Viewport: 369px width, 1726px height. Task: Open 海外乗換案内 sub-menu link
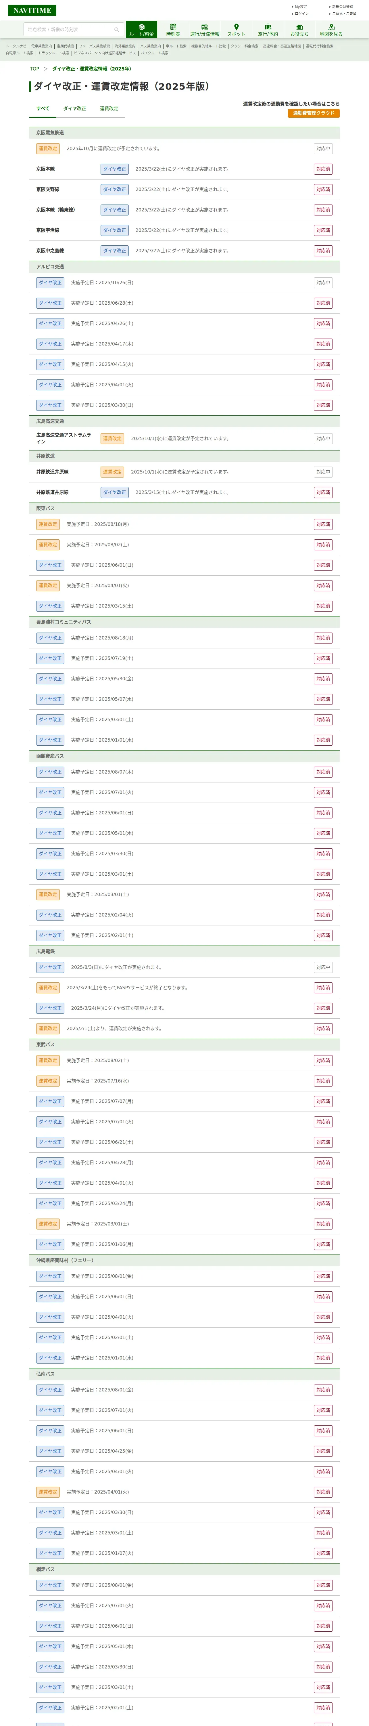(x=125, y=46)
